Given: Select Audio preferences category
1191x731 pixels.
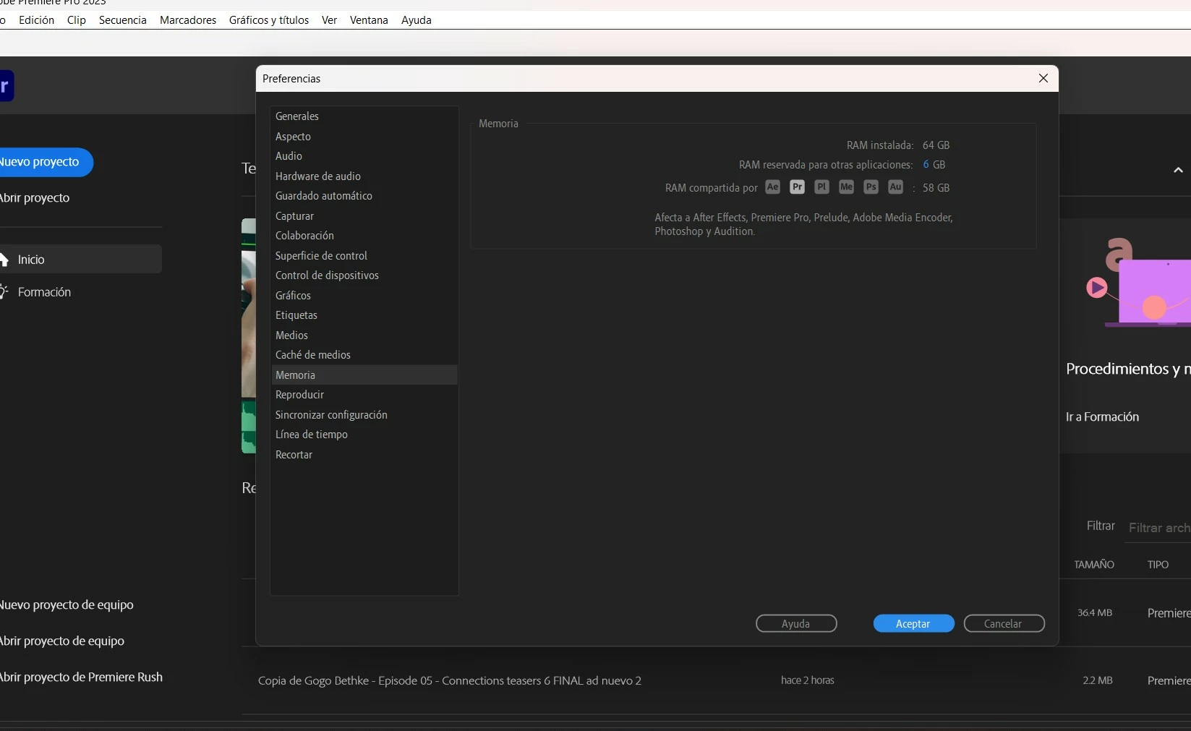Looking at the screenshot, I should [x=364, y=156].
